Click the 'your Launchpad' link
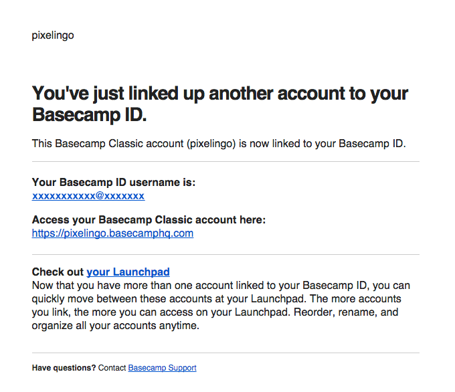Viewport: 455px width, 392px height. tap(128, 272)
